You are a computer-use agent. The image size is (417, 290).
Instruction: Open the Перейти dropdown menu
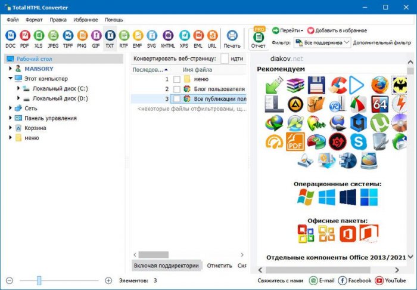(288, 30)
